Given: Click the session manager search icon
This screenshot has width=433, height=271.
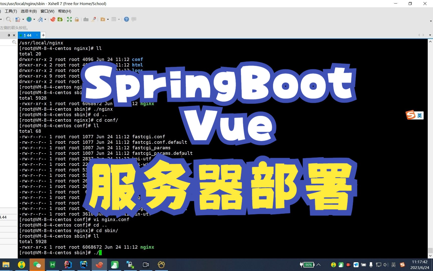Looking at the screenshot, I should 14,42.
